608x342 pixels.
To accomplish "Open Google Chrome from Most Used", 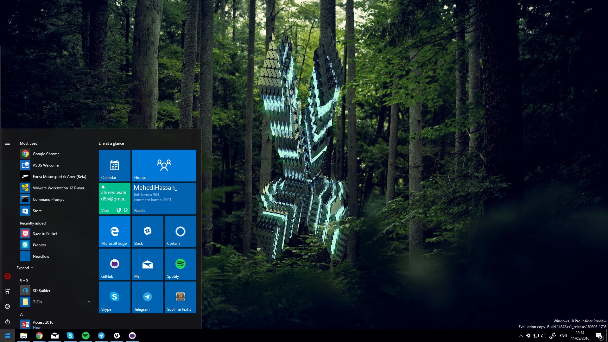I will point(46,154).
